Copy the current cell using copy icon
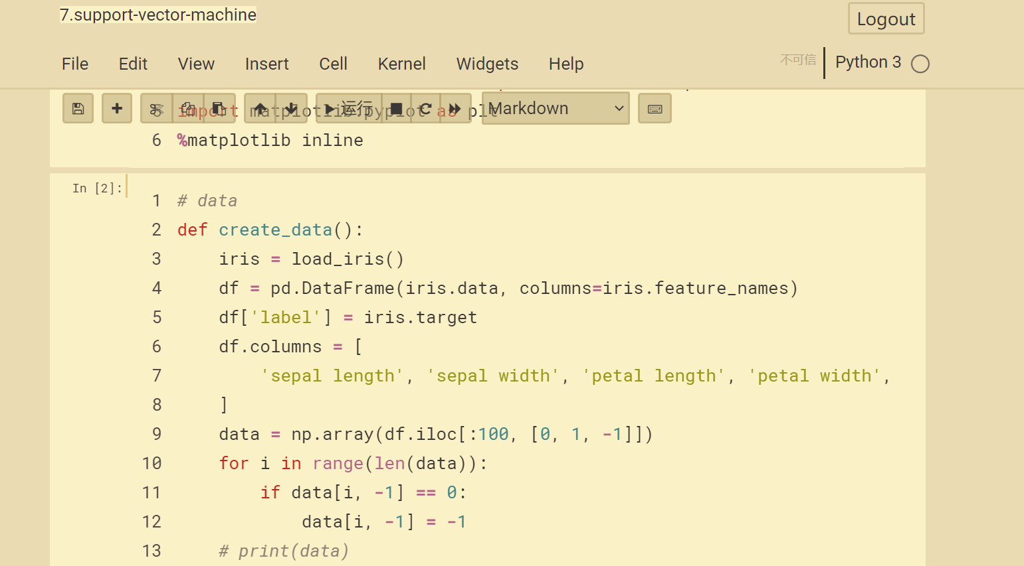1024x566 pixels. 187,108
